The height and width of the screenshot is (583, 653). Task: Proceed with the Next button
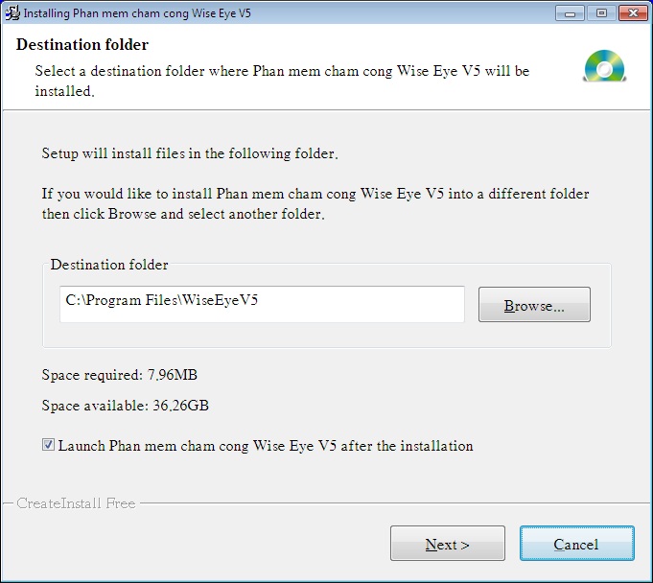click(447, 544)
